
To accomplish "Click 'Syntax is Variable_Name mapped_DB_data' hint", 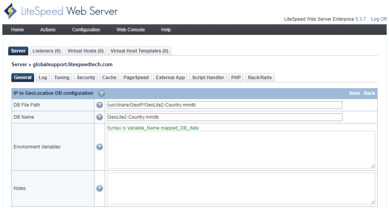I will coord(153,128).
